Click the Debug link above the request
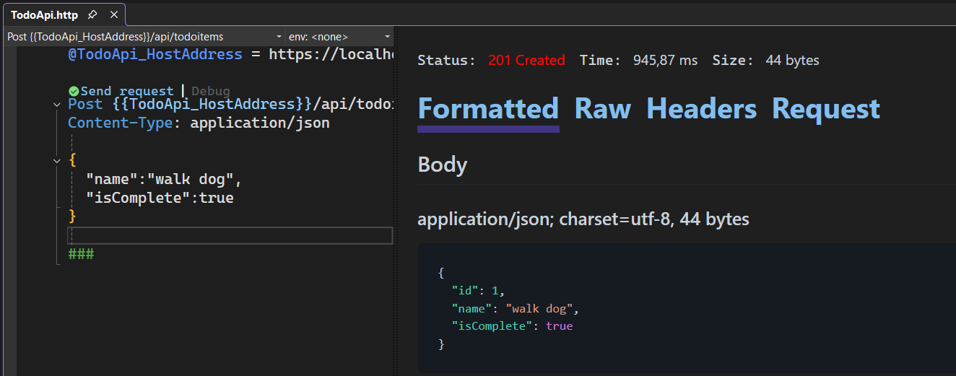The width and height of the screenshot is (956, 376). [211, 91]
